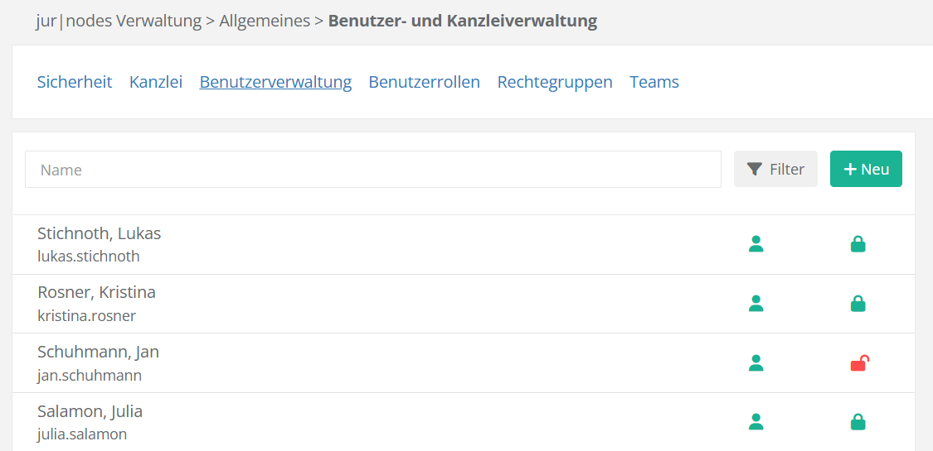Switch to the Teams tab
Image resolution: width=933 pixels, height=451 pixels.
[x=654, y=82]
